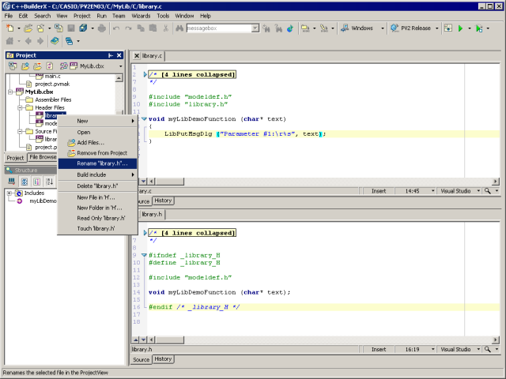Click the Print toolbar icon
Image resolution: width=506 pixels, height=379 pixels.
102,28
